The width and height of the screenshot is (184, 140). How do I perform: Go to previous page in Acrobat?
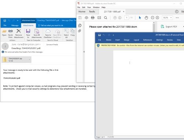coord(115,18)
